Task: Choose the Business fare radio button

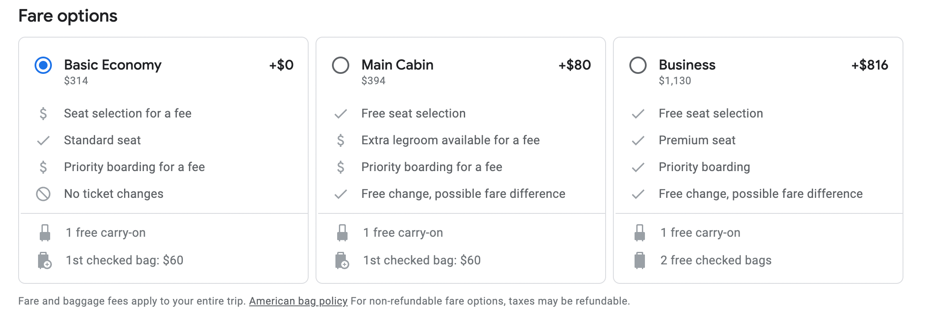Action: pos(638,65)
